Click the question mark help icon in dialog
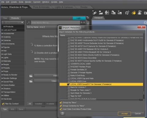Screen dimensions: 147x118 point(62,113)
